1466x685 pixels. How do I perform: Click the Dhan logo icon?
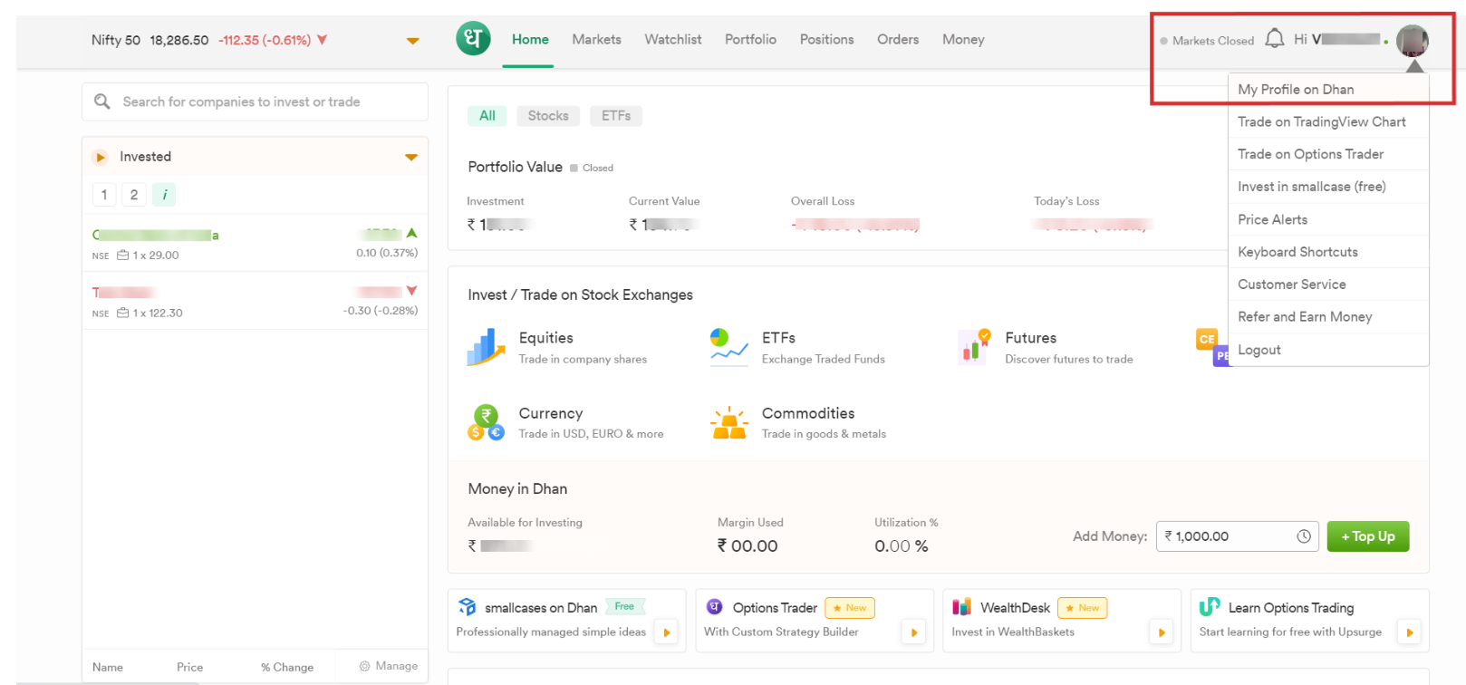pos(473,39)
